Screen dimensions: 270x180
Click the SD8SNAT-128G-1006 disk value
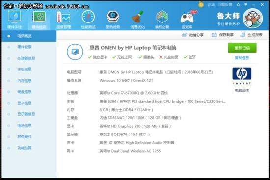(140, 118)
